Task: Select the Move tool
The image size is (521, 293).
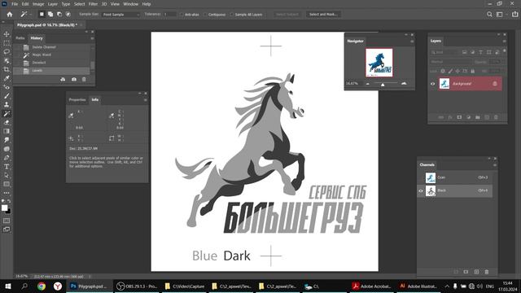Action: coord(7,34)
